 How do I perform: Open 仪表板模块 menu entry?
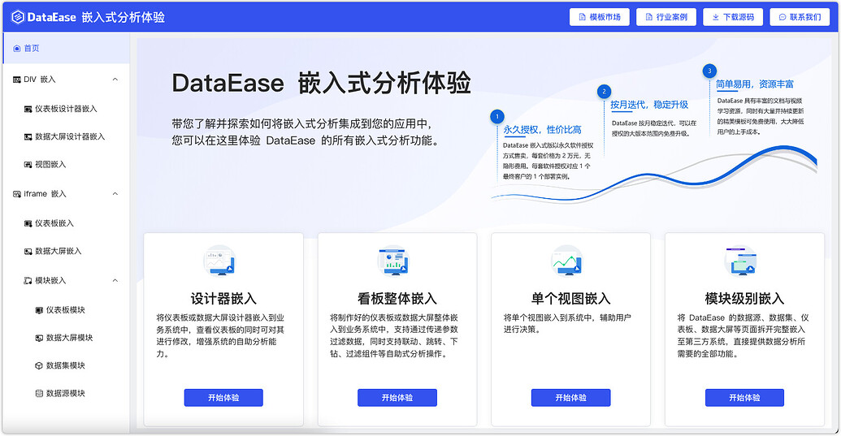[x=66, y=310]
